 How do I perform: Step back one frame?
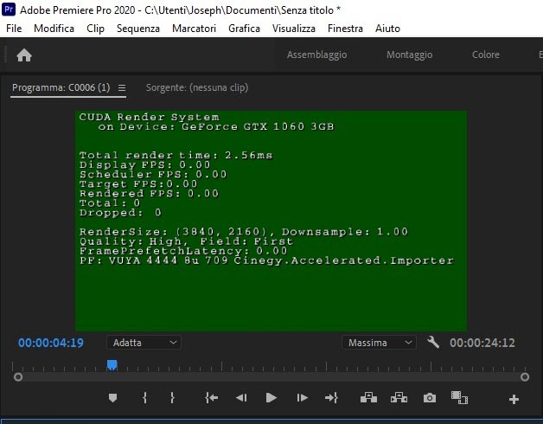click(x=241, y=398)
